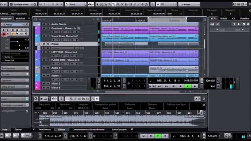Mute the Overhead - Mono - In (1) track
Viewport: 251px width, 141px height.
44,28
